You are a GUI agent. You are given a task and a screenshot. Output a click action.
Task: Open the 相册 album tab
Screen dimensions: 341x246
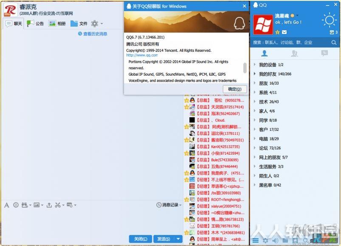click(x=57, y=23)
